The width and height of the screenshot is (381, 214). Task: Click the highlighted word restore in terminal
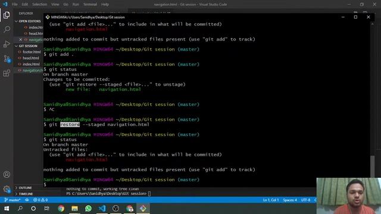(70, 124)
